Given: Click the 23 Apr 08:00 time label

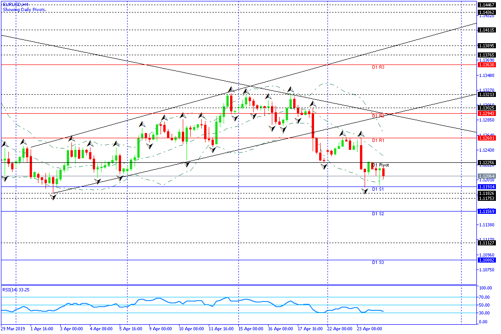Looking at the screenshot, I should [370, 328].
